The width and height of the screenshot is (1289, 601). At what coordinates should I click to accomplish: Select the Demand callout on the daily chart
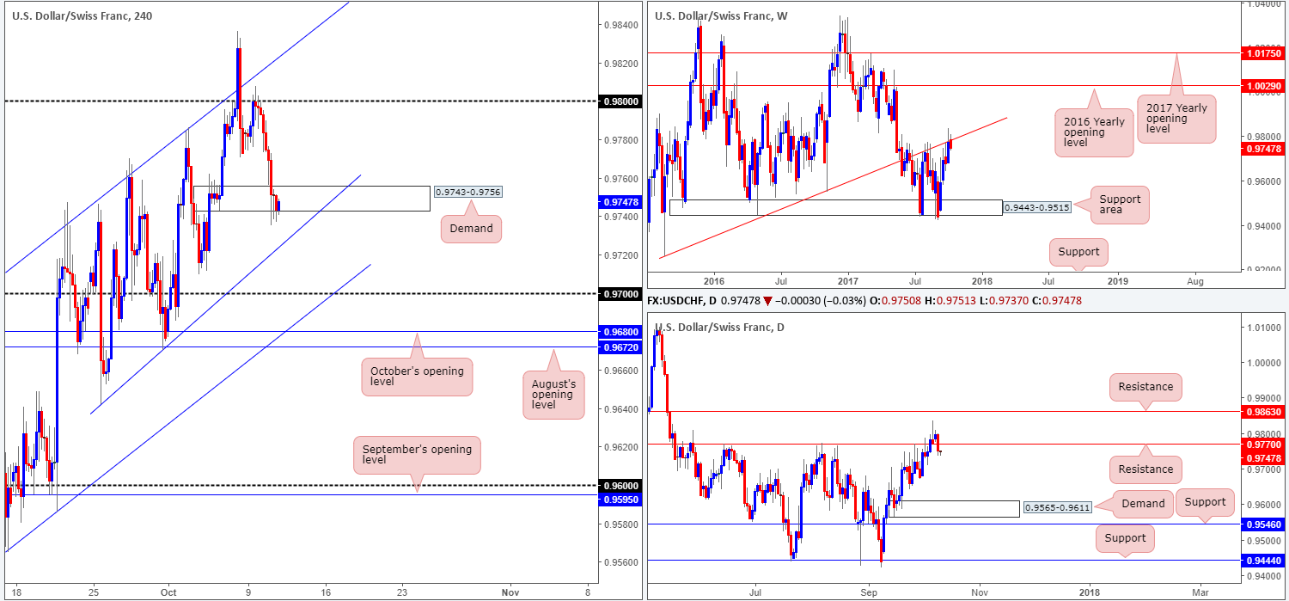click(1141, 503)
